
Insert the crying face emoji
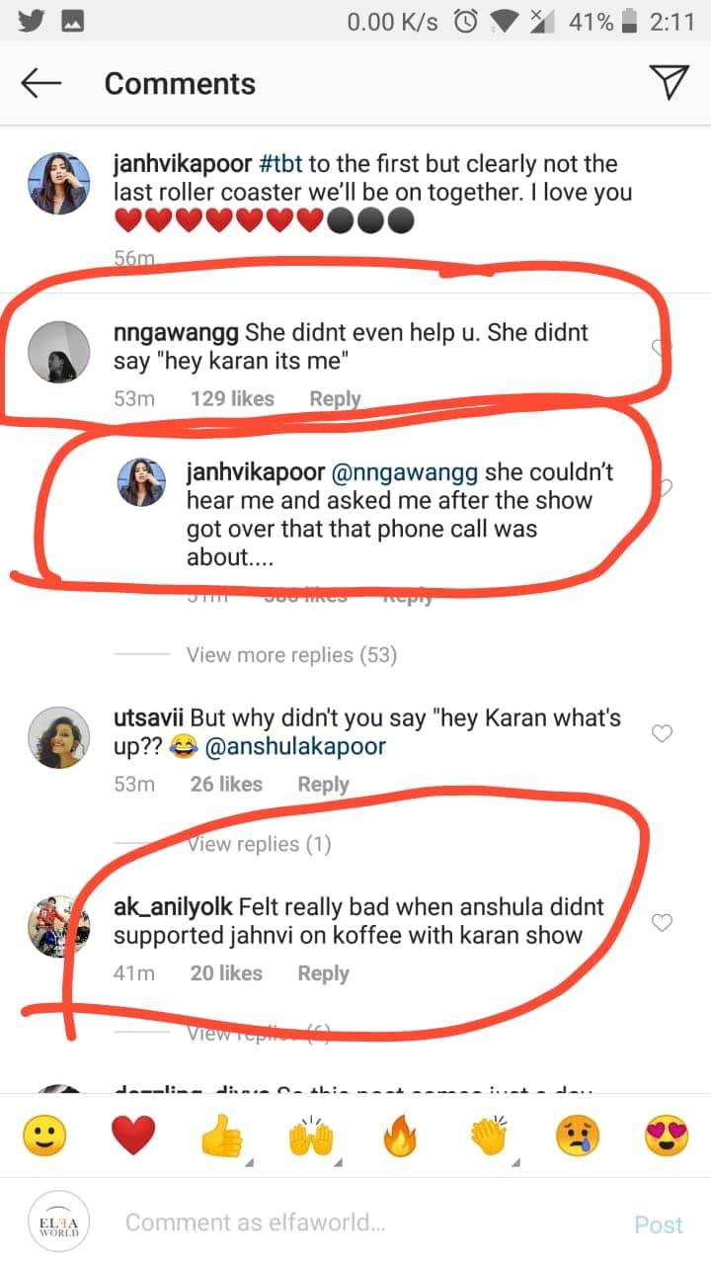(x=577, y=1138)
